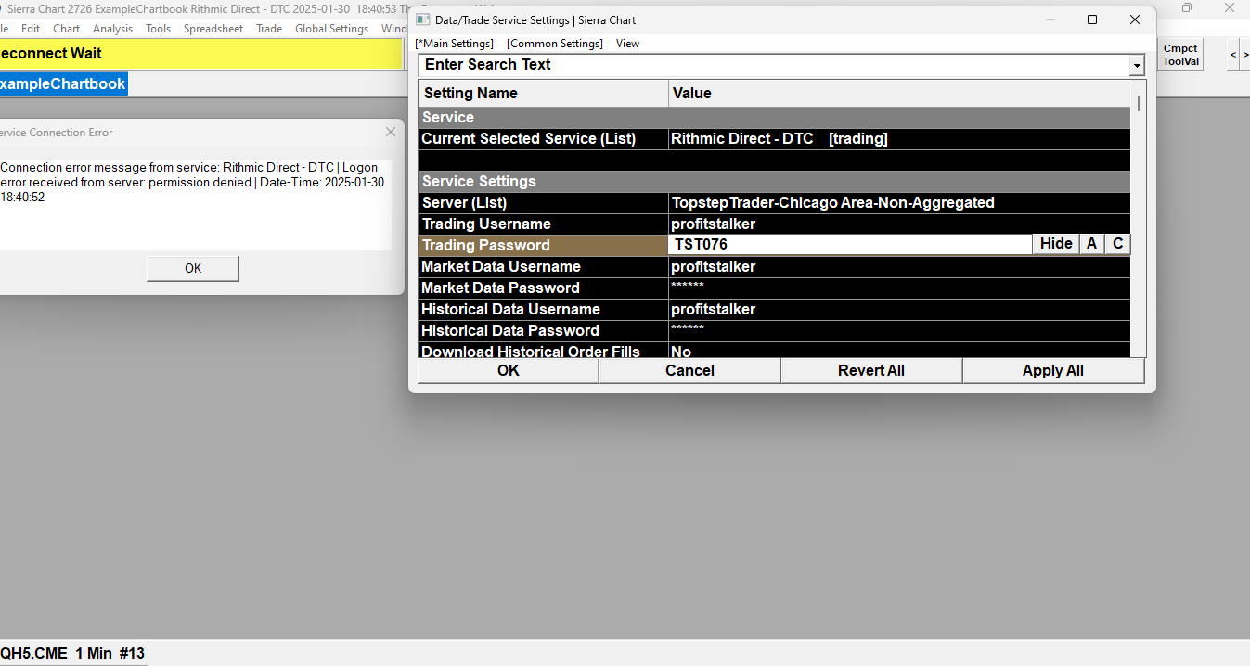The height and width of the screenshot is (666, 1250).
Task: Open the Global Settings menu
Action: [x=331, y=29]
